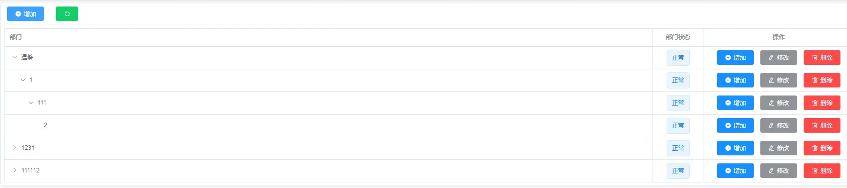The width and height of the screenshot is (847, 188).
Task: Delete the department named 111
Action: (822, 103)
